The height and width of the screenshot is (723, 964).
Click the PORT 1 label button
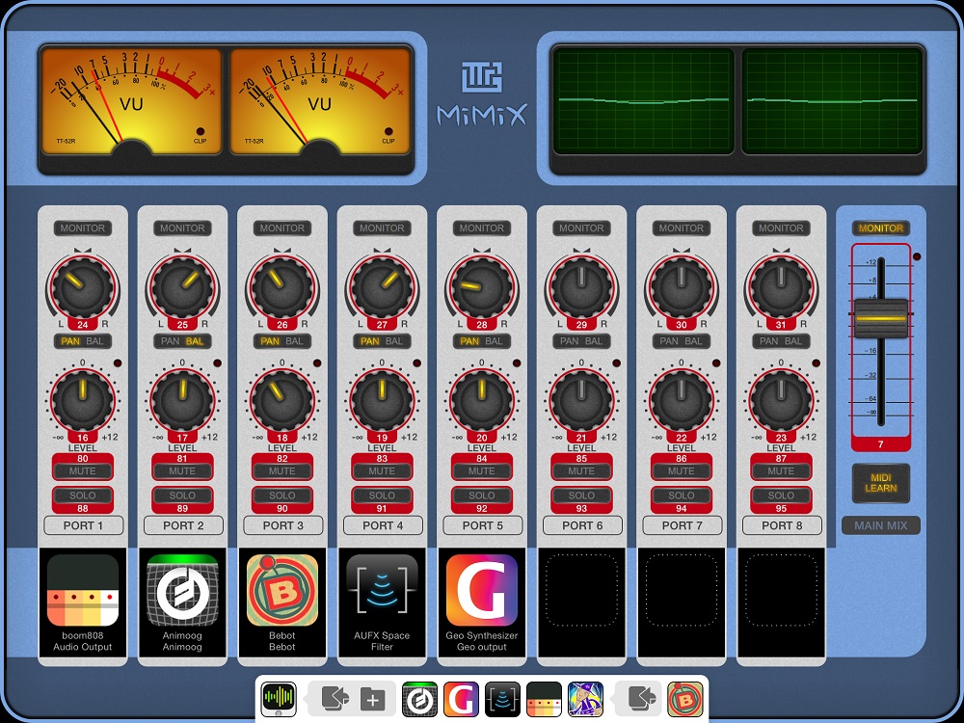point(84,525)
